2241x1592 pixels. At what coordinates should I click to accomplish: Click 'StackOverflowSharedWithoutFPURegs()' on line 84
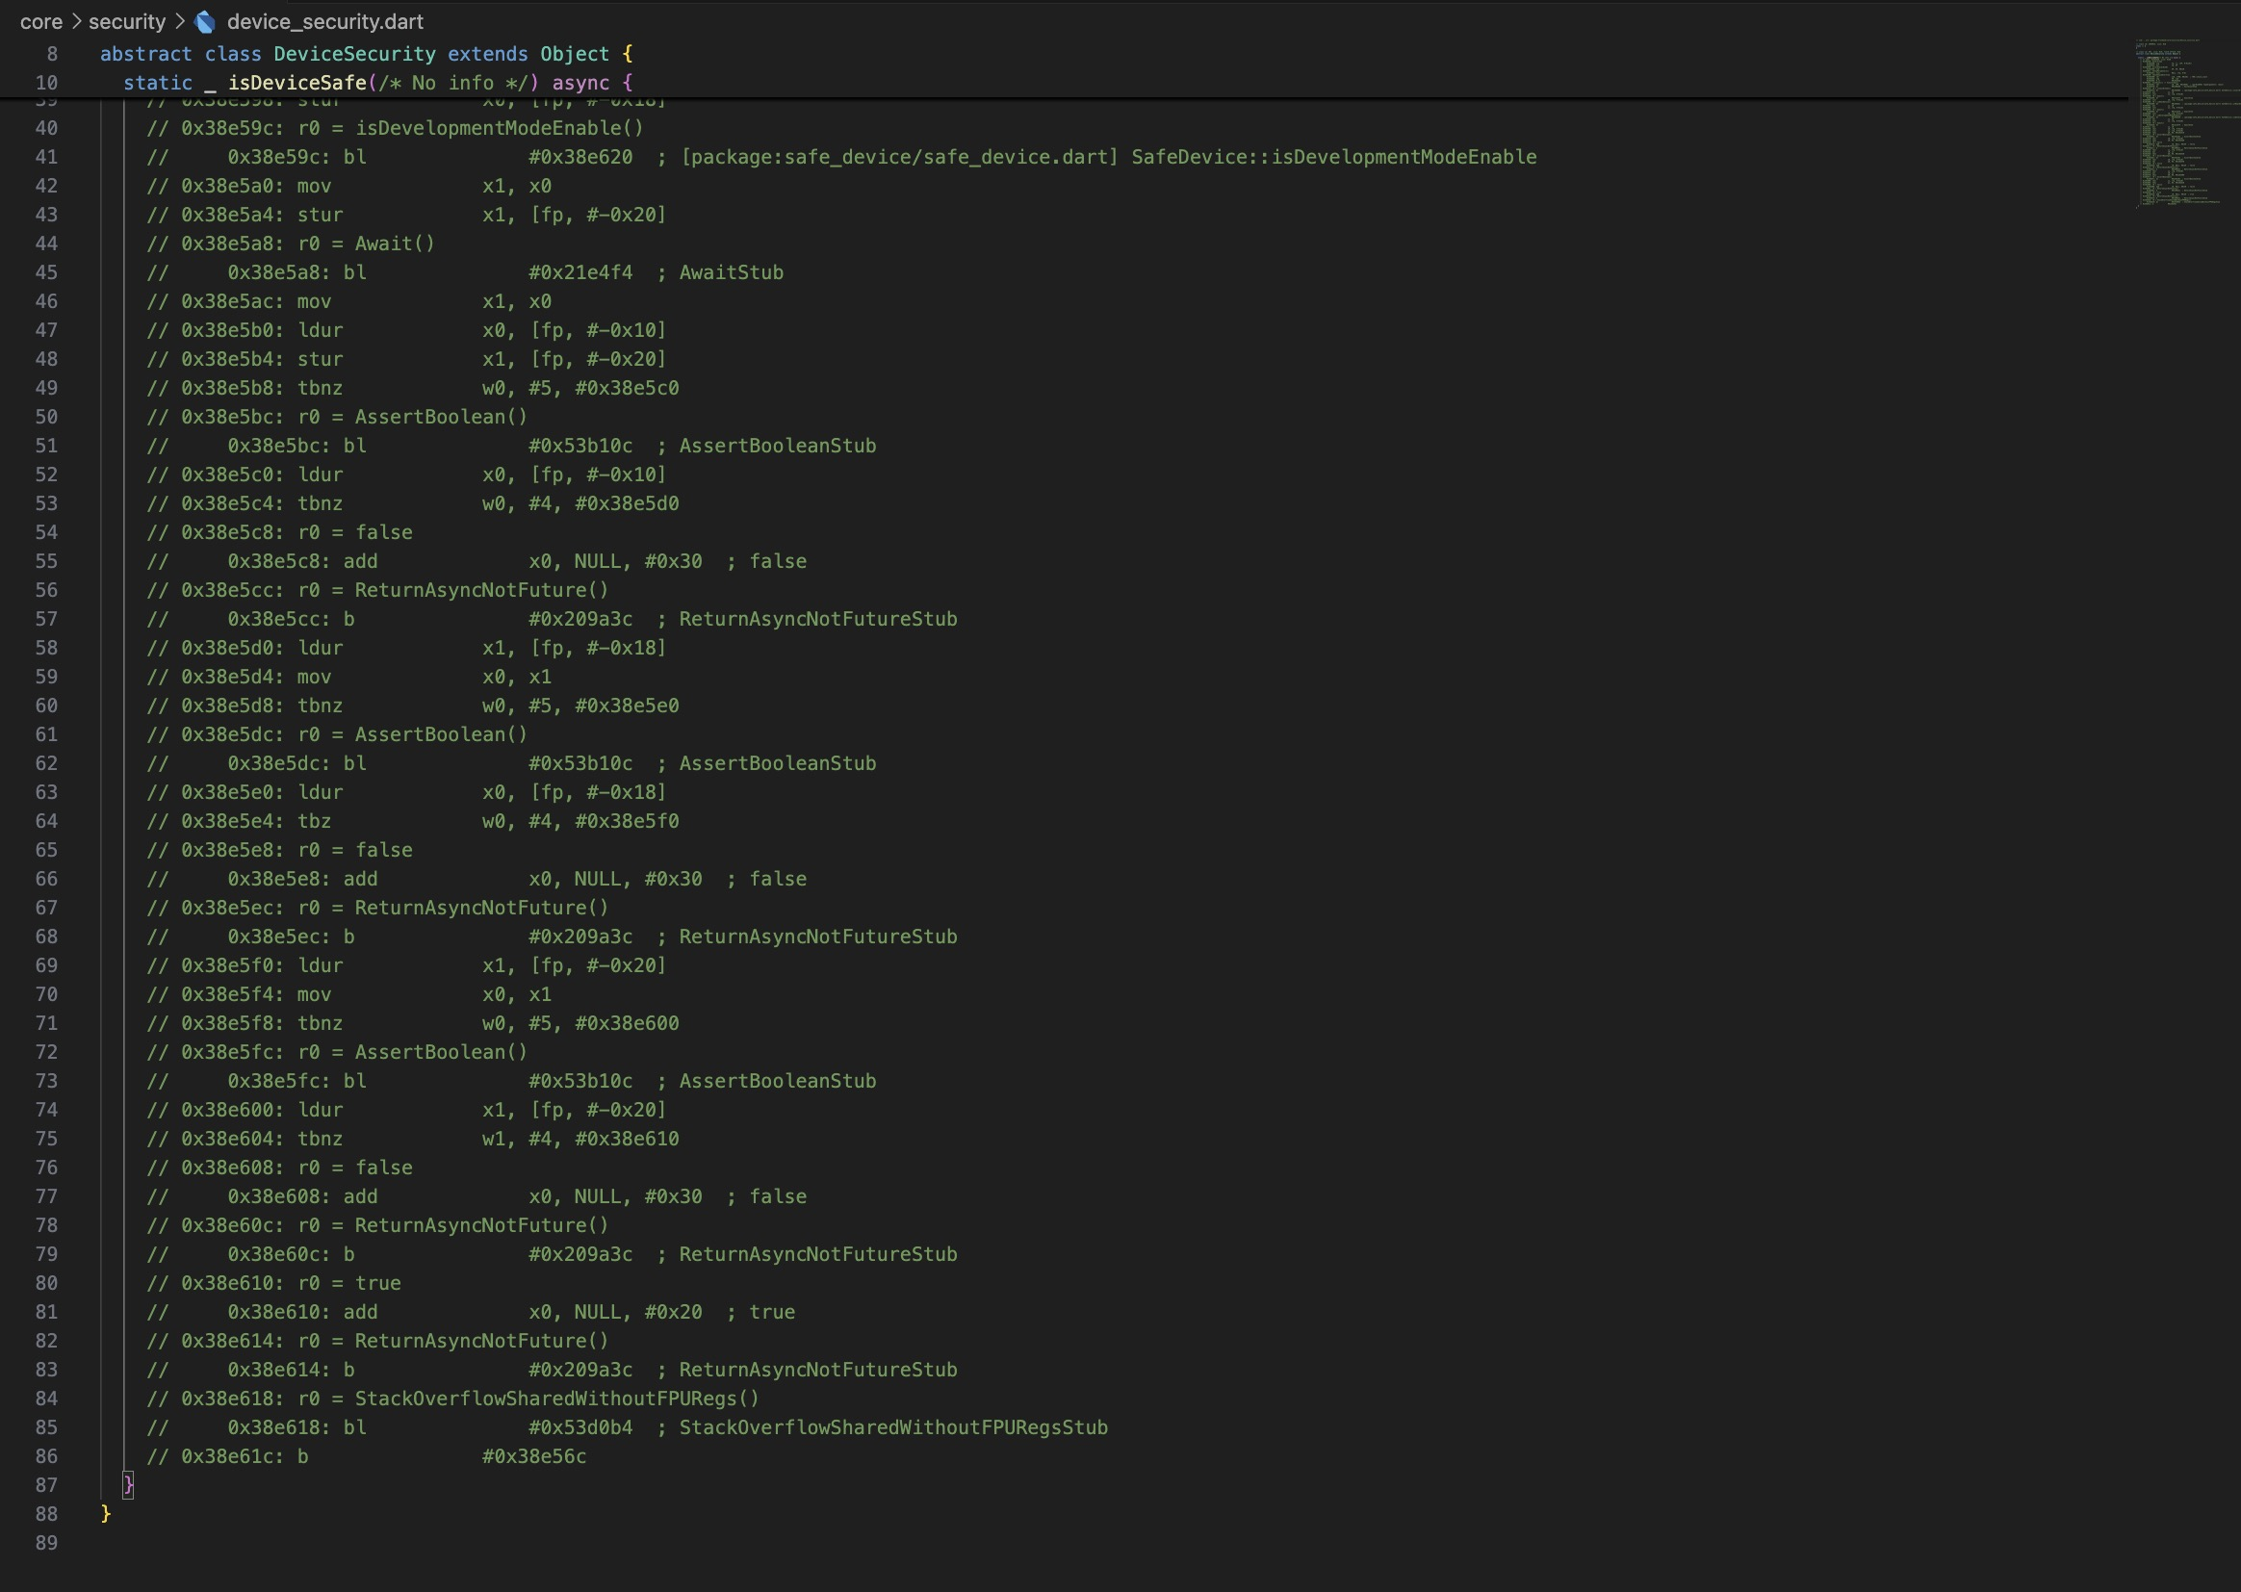[556, 1399]
